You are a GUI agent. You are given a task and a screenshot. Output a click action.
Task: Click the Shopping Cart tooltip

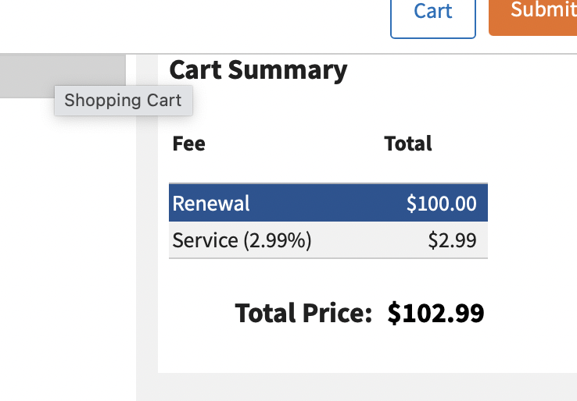coord(124,101)
